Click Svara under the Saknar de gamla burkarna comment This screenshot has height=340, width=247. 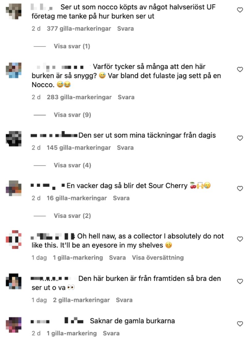(111, 333)
